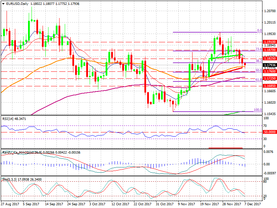Select the Fibonacci 0.0 level label
The height and width of the screenshot is (208, 277).
(x=259, y=31)
